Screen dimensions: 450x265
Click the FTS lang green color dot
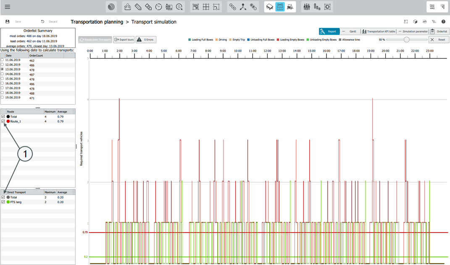coord(8,202)
